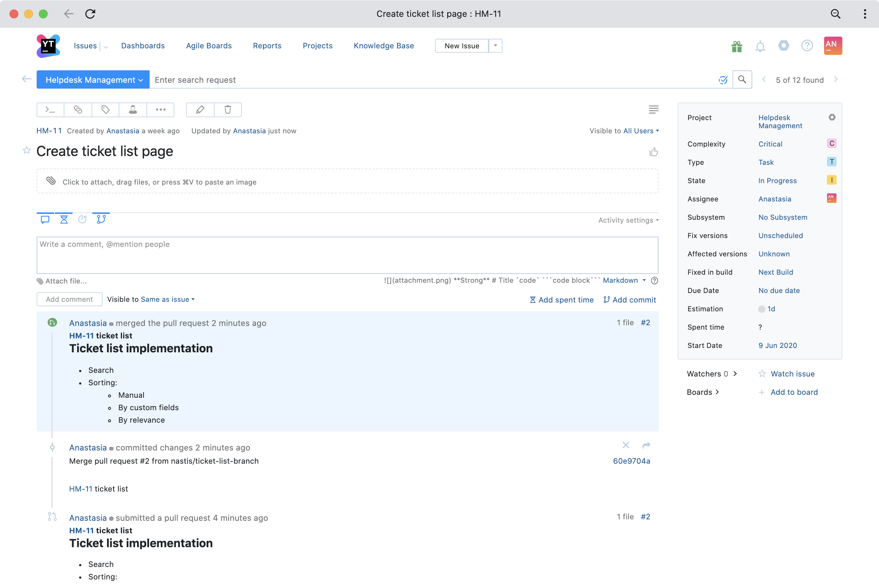The height and width of the screenshot is (586, 879).
Task: Open the more actions ellipsis menu
Action: 161,110
